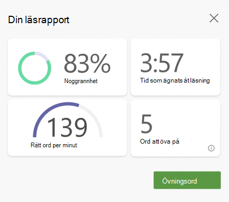Select the 139 words per minute value
229x202 pixels.
pos(67,127)
